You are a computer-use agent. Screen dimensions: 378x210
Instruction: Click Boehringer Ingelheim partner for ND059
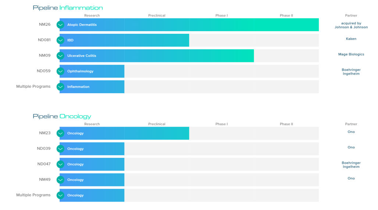click(x=351, y=72)
